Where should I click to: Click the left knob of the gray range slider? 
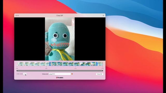point(17,71)
